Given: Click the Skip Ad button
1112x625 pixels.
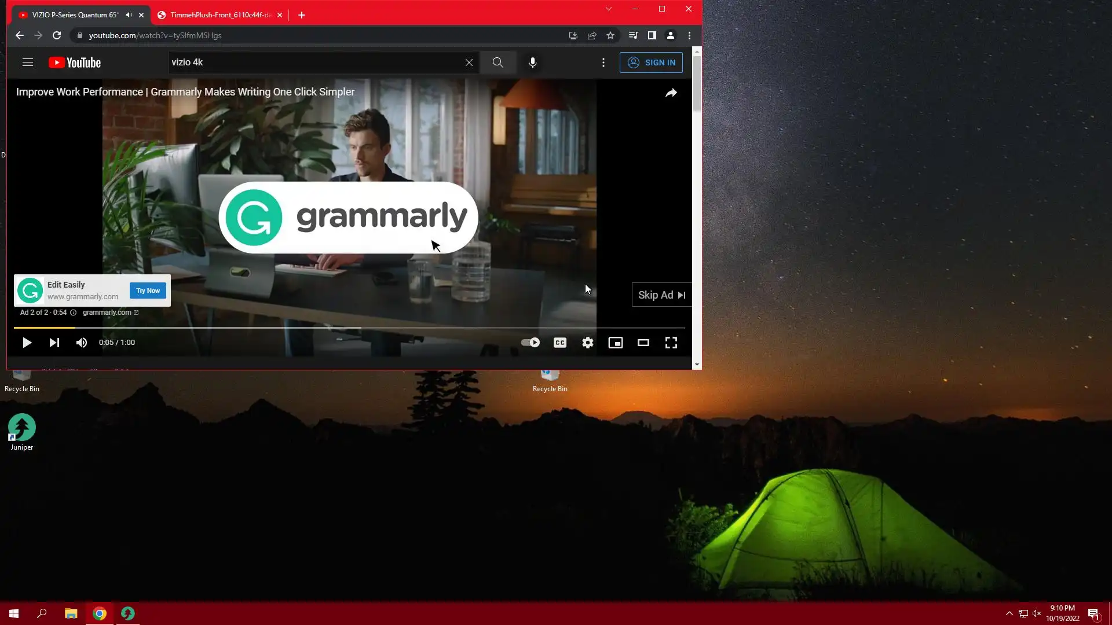Looking at the screenshot, I should click(661, 295).
